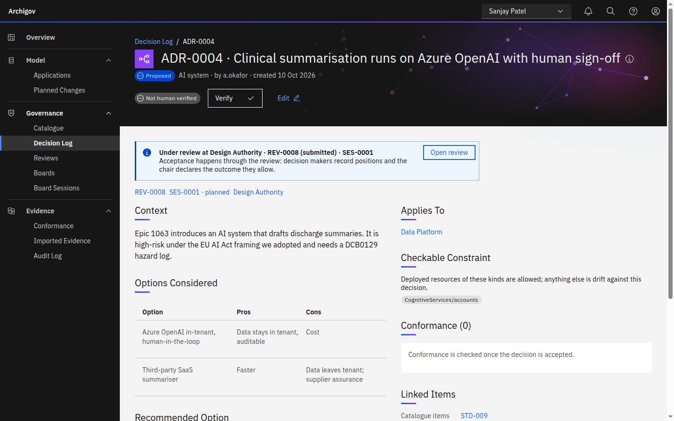The image size is (674, 421).
Task: Click the vertical page scrollbar
Action: (670, 154)
